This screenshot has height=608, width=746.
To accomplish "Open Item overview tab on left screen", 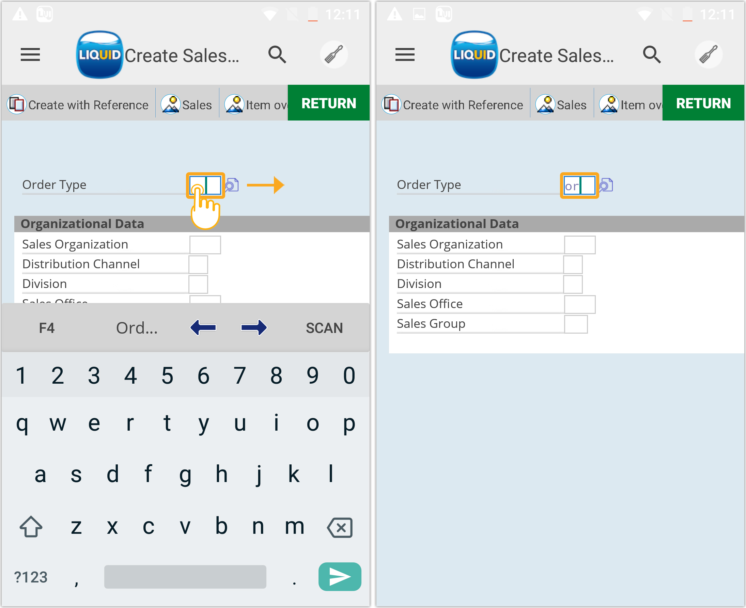I will pyautogui.click(x=256, y=105).
